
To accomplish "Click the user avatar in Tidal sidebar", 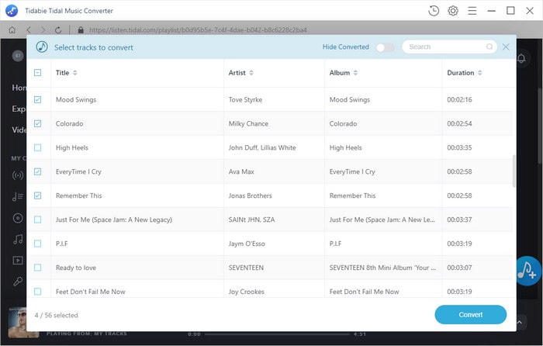I will pos(18,55).
